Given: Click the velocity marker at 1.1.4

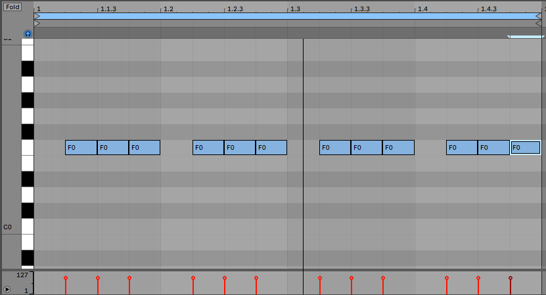Looking at the screenshot, I should (129, 278).
